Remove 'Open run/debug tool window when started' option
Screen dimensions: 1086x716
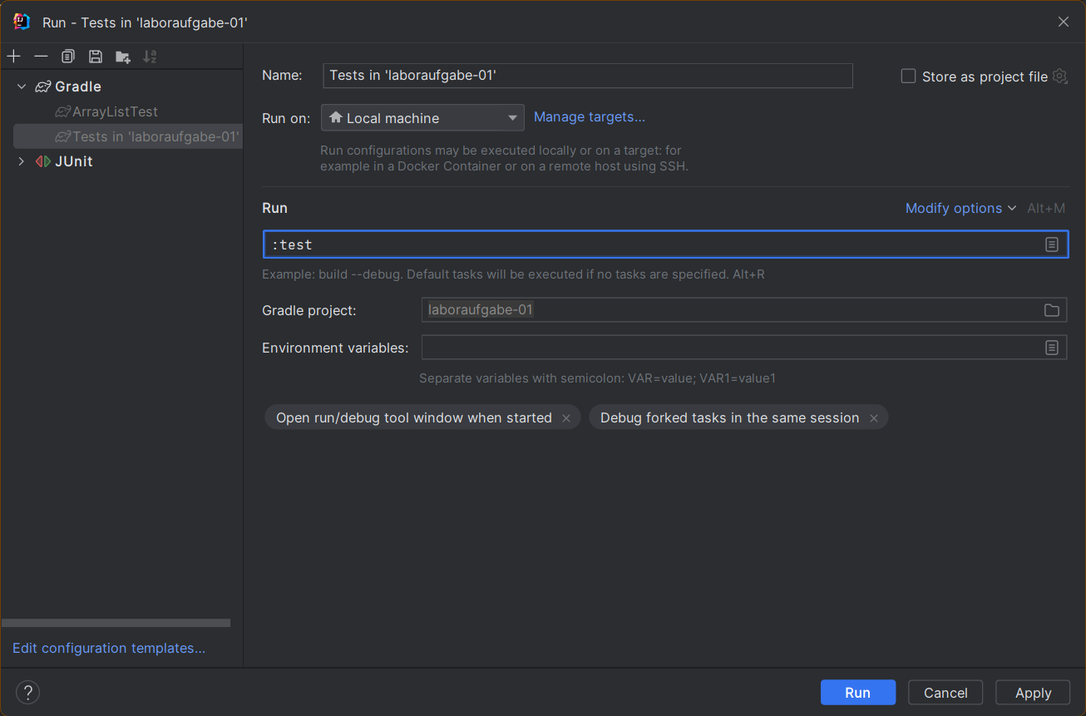click(566, 418)
